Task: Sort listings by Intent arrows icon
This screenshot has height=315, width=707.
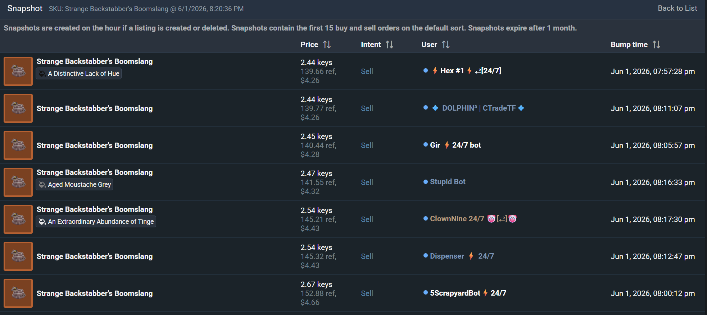Action: click(389, 45)
